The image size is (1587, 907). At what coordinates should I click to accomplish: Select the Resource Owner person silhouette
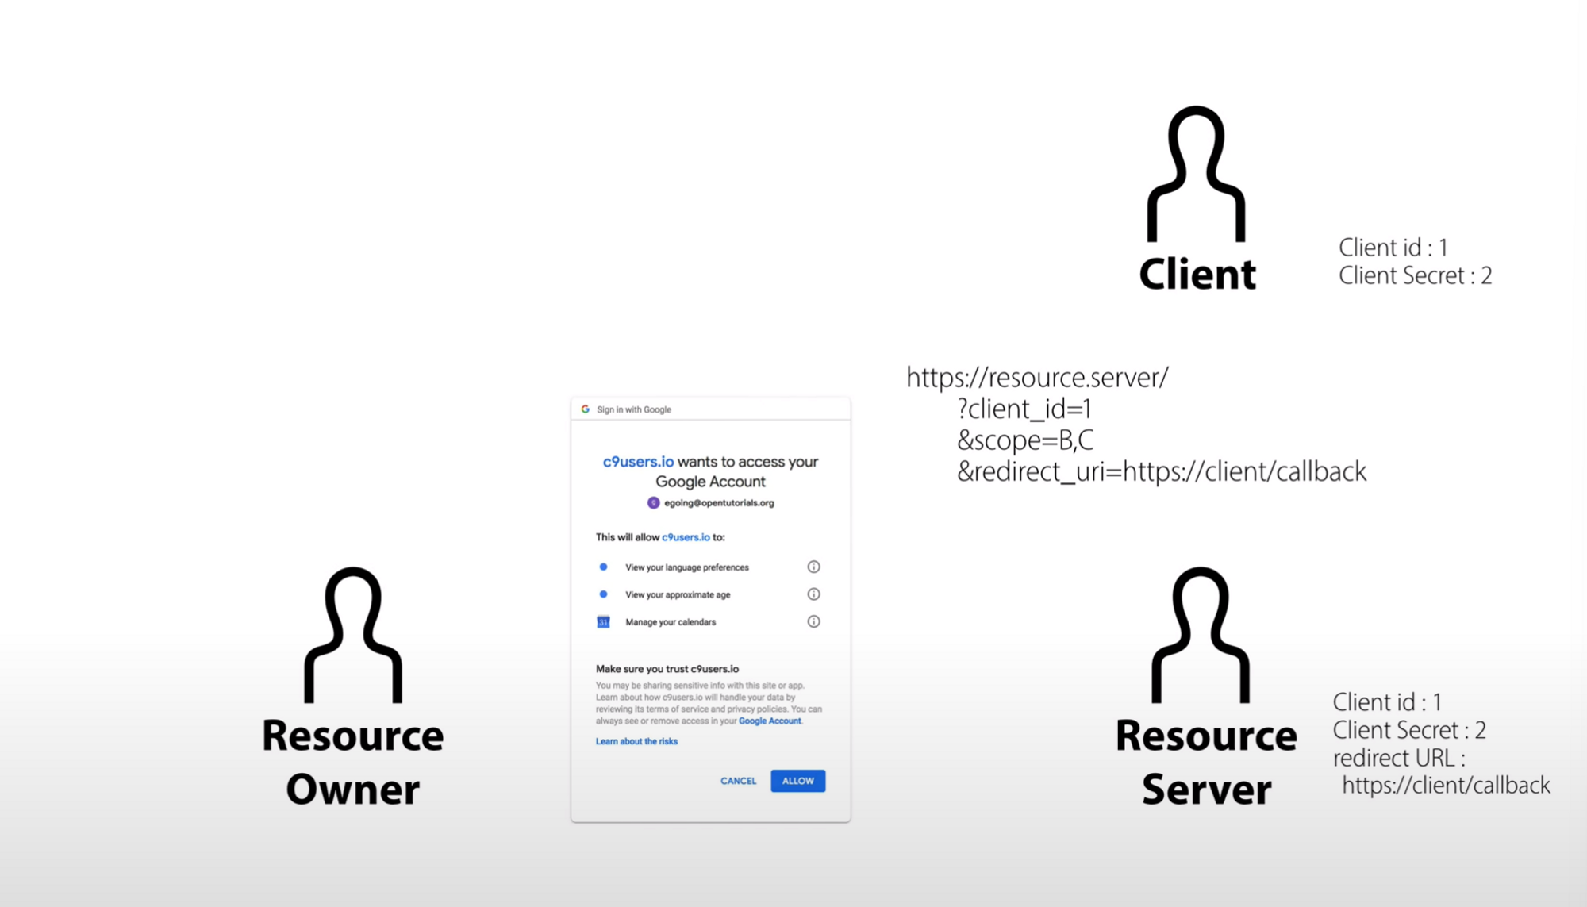click(x=353, y=635)
